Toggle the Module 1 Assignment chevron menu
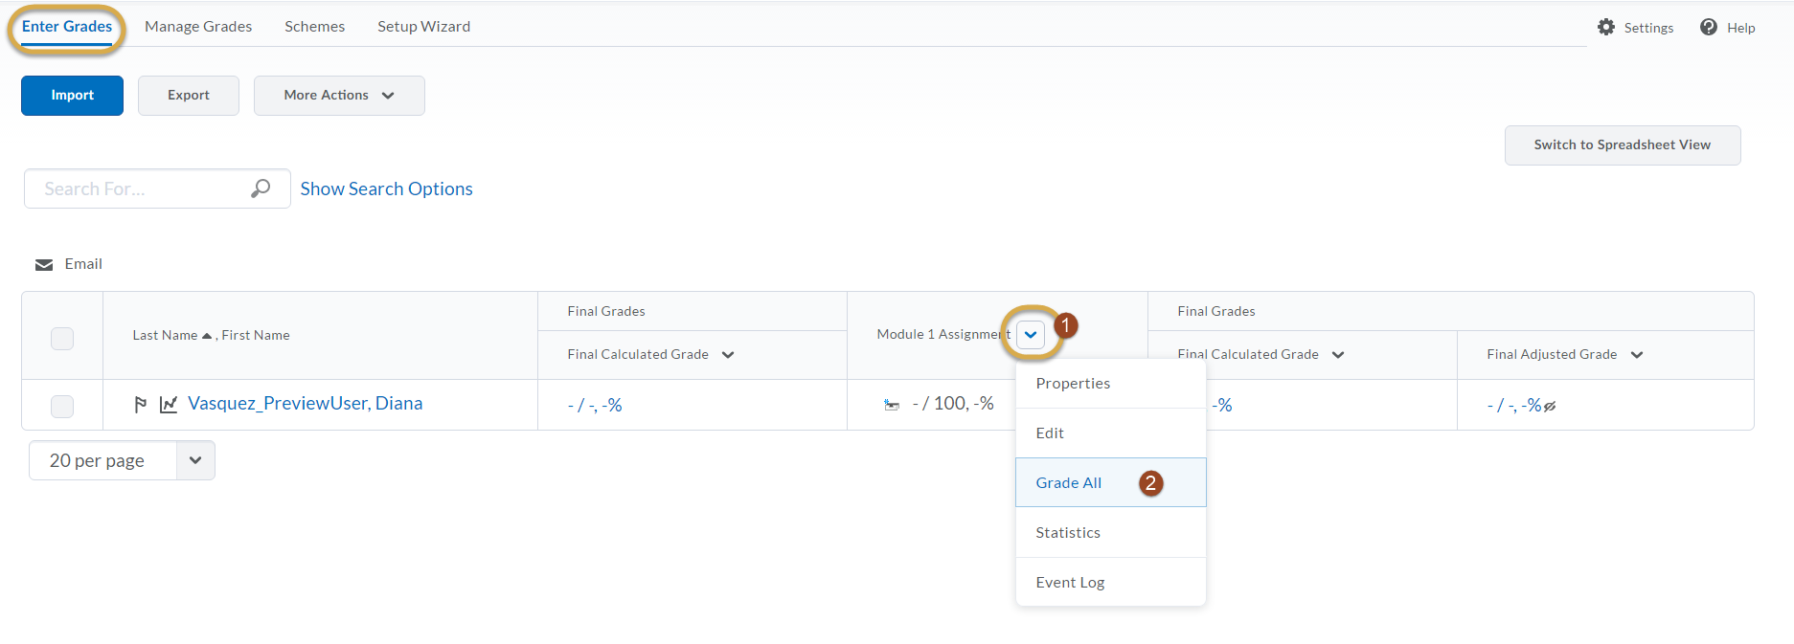Screen dimensions: 1794x644 click(1031, 334)
